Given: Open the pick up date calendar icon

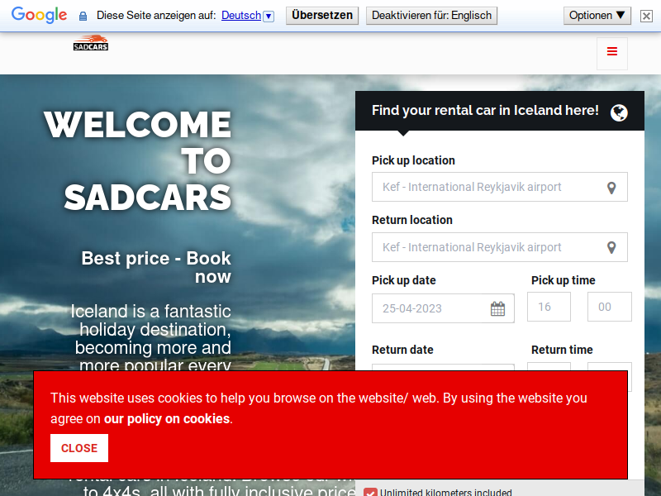Looking at the screenshot, I should (x=497, y=308).
